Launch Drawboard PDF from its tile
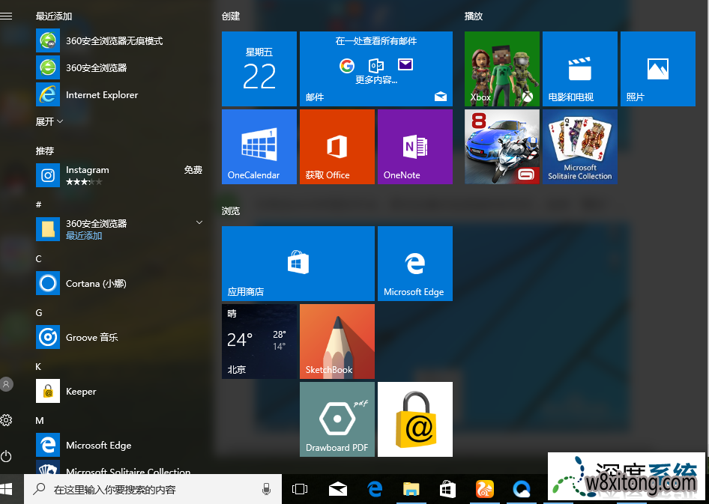 [337, 419]
